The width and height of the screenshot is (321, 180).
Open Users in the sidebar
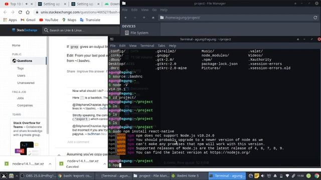(x=21, y=75)
